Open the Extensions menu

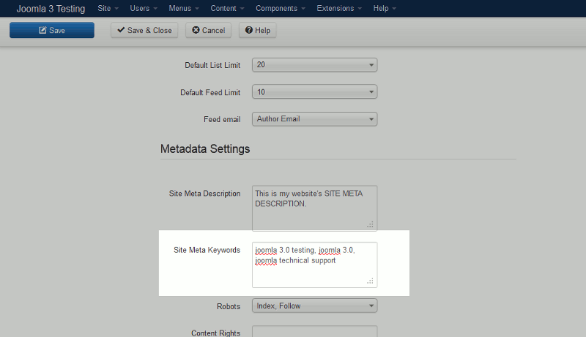coord(339,8)
